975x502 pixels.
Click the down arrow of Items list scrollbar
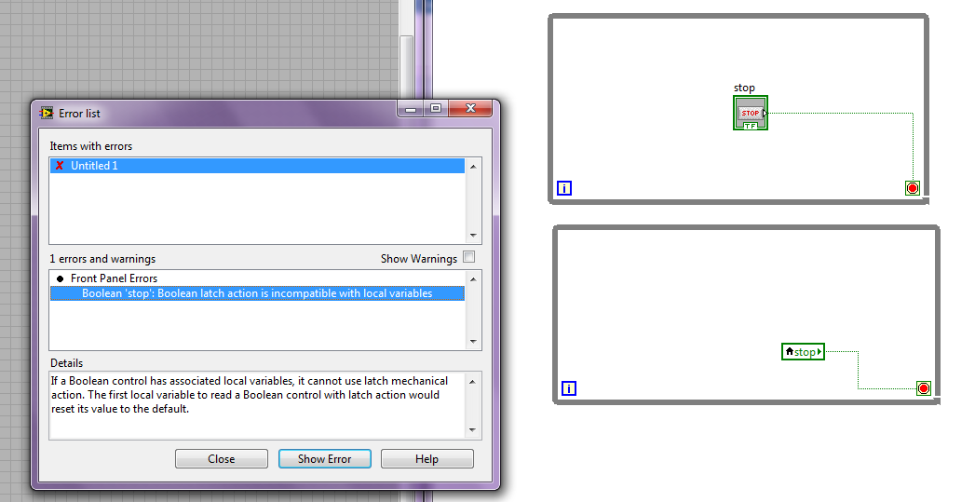point(473,235)
